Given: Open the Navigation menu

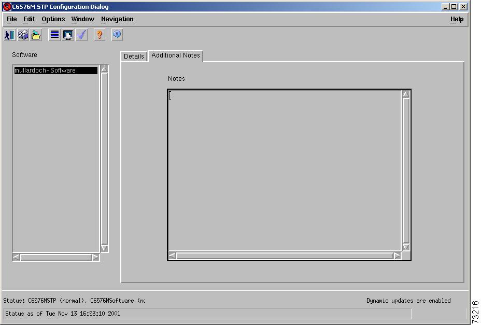Looking at the screenshot, I should (x=117, y=19).
